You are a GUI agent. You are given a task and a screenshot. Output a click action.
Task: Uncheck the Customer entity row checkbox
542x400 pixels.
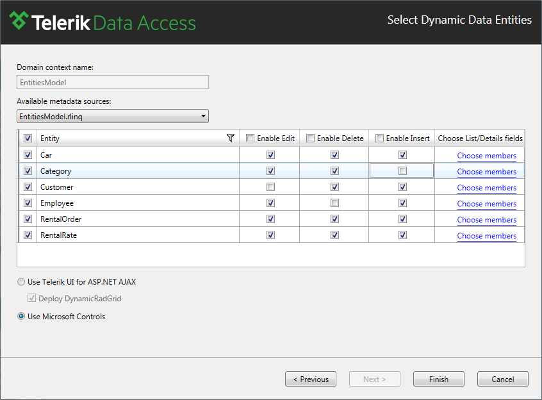28,187
